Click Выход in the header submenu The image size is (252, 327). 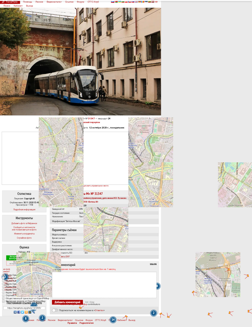pos(29,6)
